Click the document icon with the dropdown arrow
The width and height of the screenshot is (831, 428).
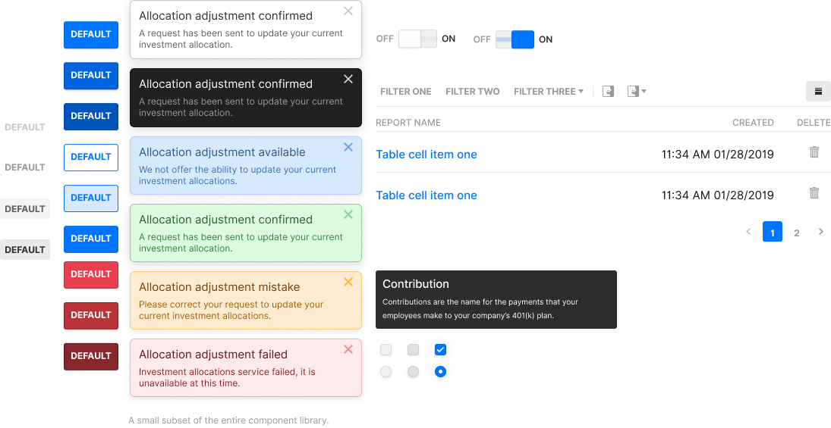tap(633, 92)
